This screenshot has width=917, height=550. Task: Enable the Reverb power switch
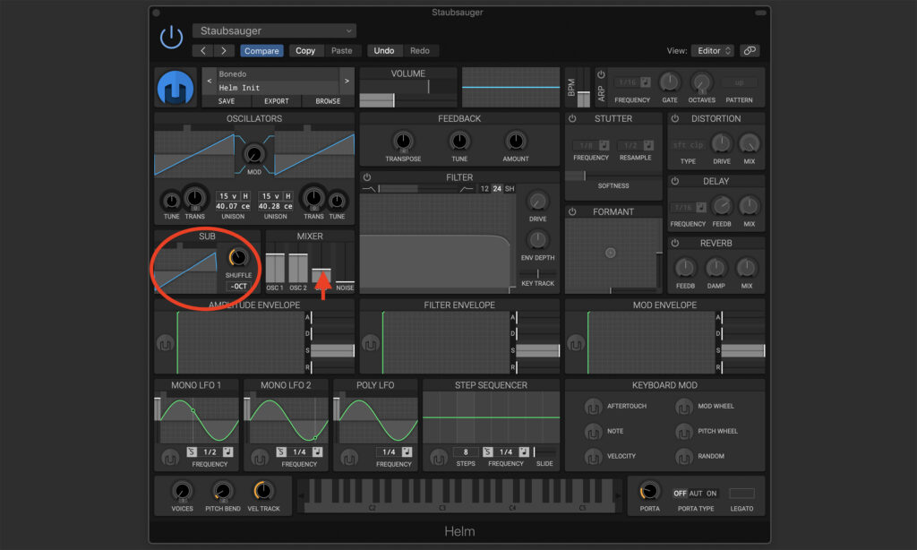pos(675,244)
